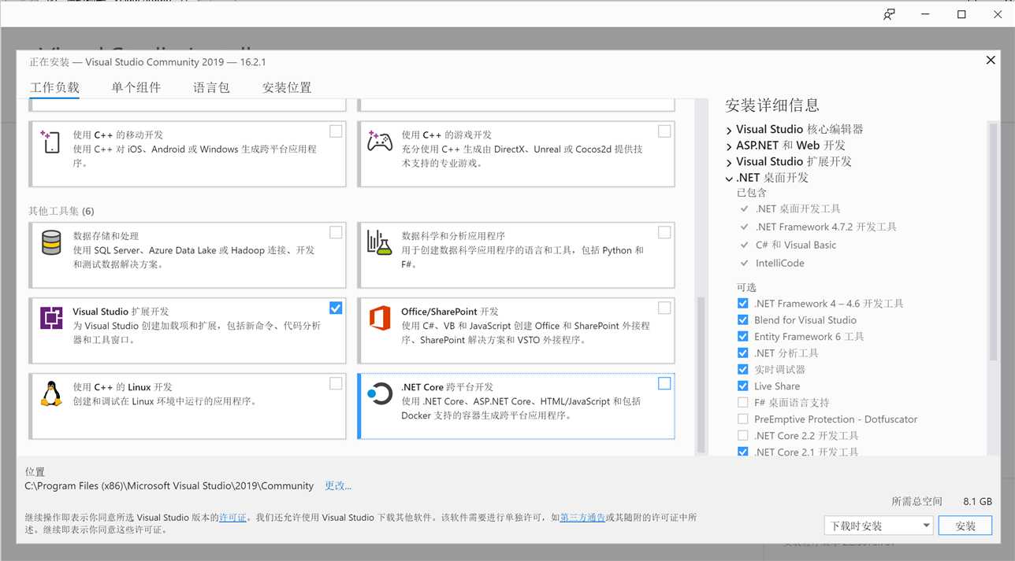Check the data storage and processing workload
1015x561 pixels.
336,232
